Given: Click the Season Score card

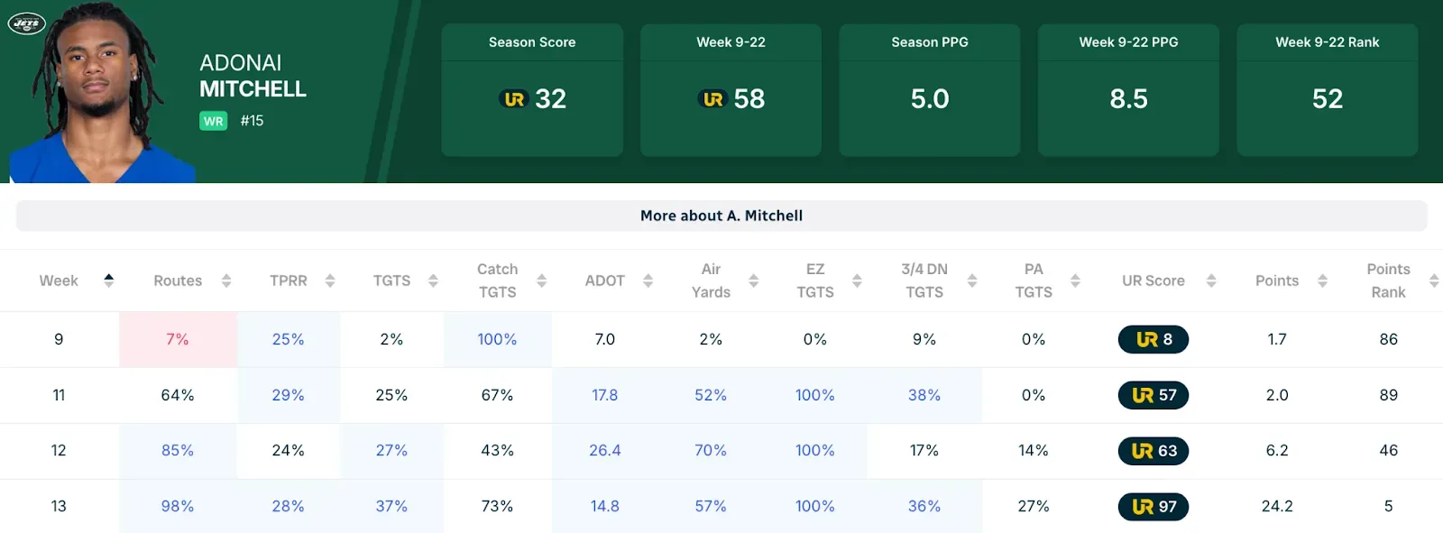Looking at the screenshot, I should tap(532, 90).
